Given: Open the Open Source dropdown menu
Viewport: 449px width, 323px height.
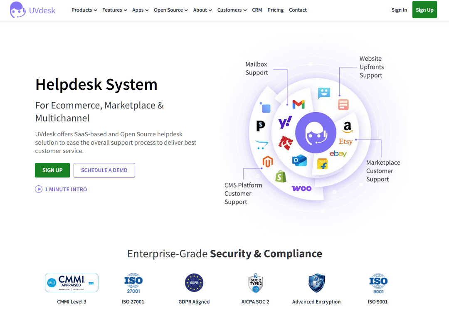Looking at the screenshot, I should 171,10.
